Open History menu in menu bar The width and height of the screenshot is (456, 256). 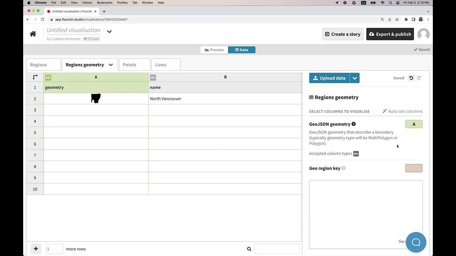[87, 2]
